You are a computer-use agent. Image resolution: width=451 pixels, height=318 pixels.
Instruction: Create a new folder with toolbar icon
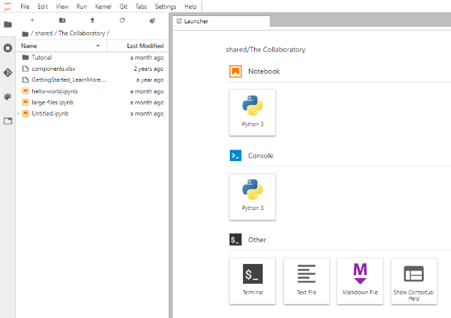62,20
